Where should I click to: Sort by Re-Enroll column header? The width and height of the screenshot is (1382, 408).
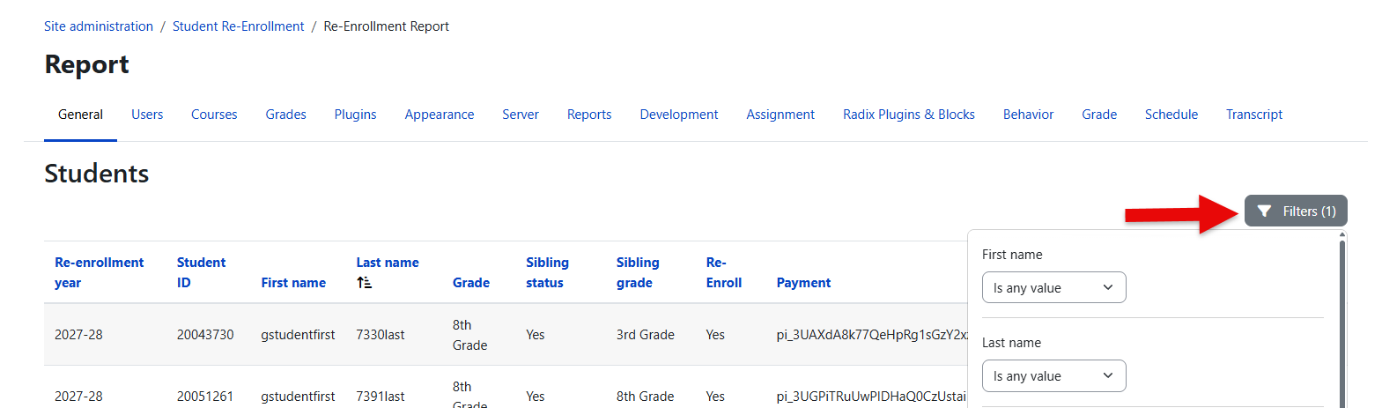724,272
